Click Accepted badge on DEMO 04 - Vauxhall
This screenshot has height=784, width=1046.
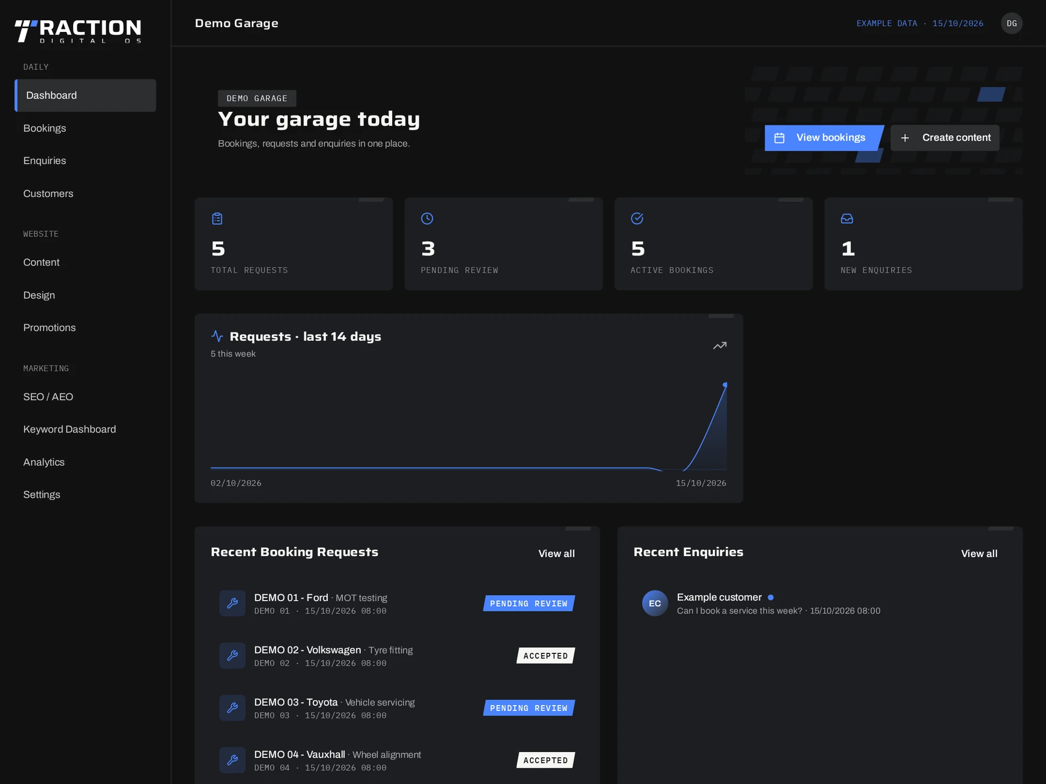(x=545, y=760)
